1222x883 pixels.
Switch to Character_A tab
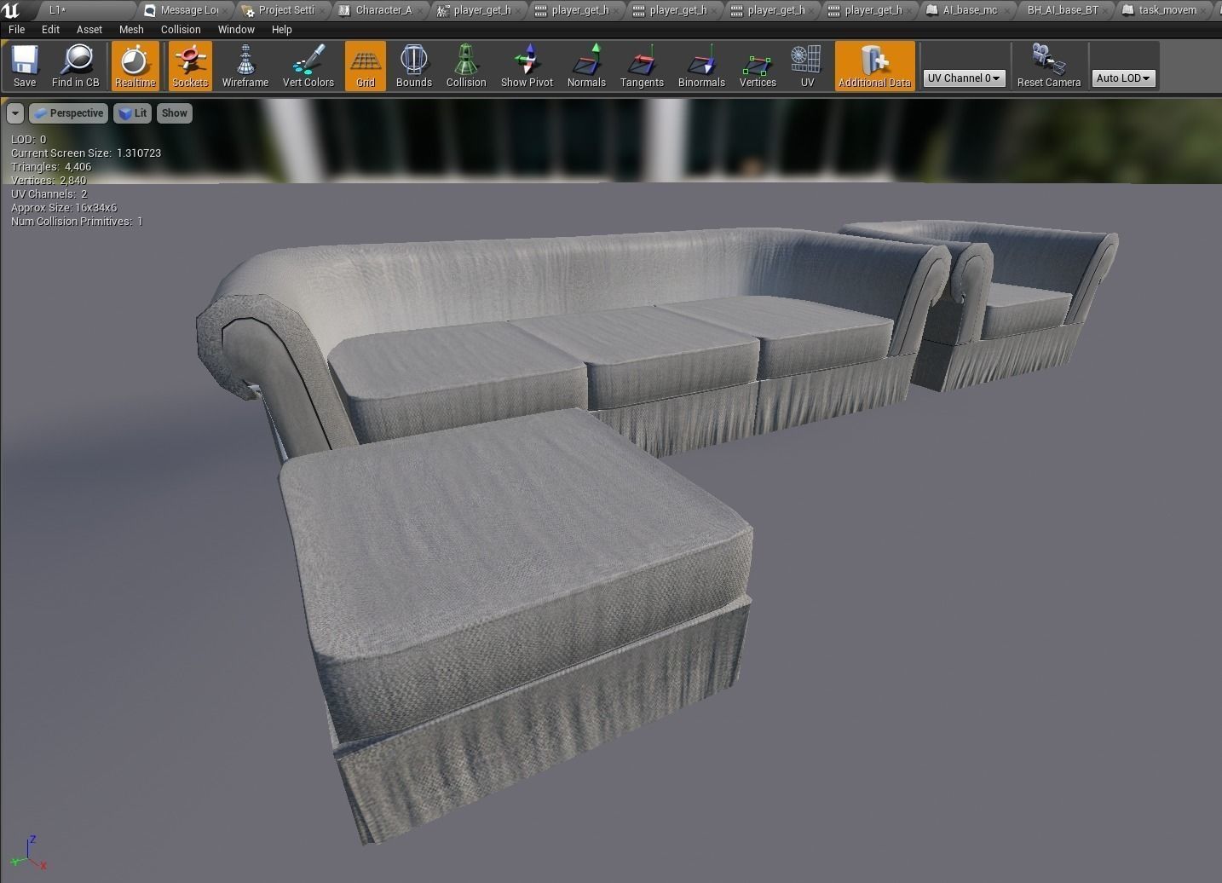tap(380, 10)
